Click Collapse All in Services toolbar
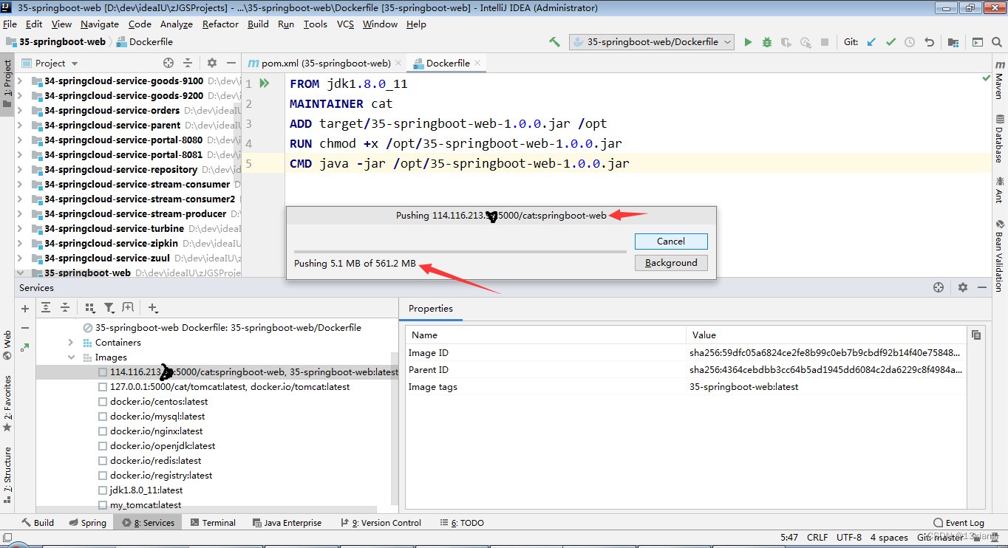 coord(65,308)
